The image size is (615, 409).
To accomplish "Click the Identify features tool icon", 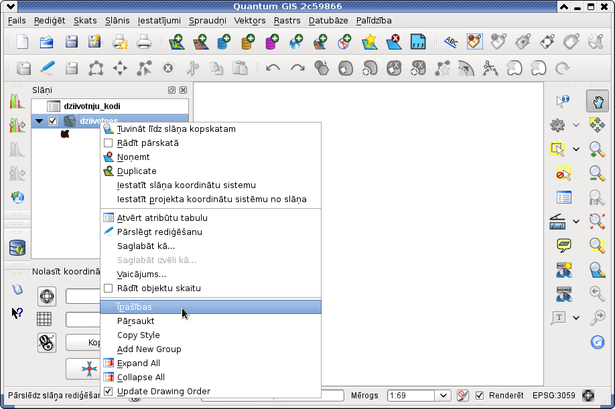I will [x=563, y=101].
